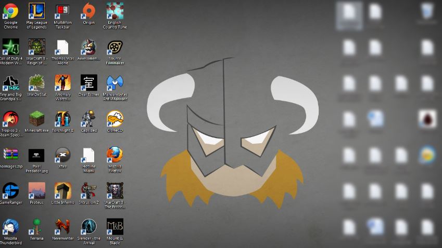Select the Dear Esther shortcut
442x248 pixels.
tap(89, 83)
